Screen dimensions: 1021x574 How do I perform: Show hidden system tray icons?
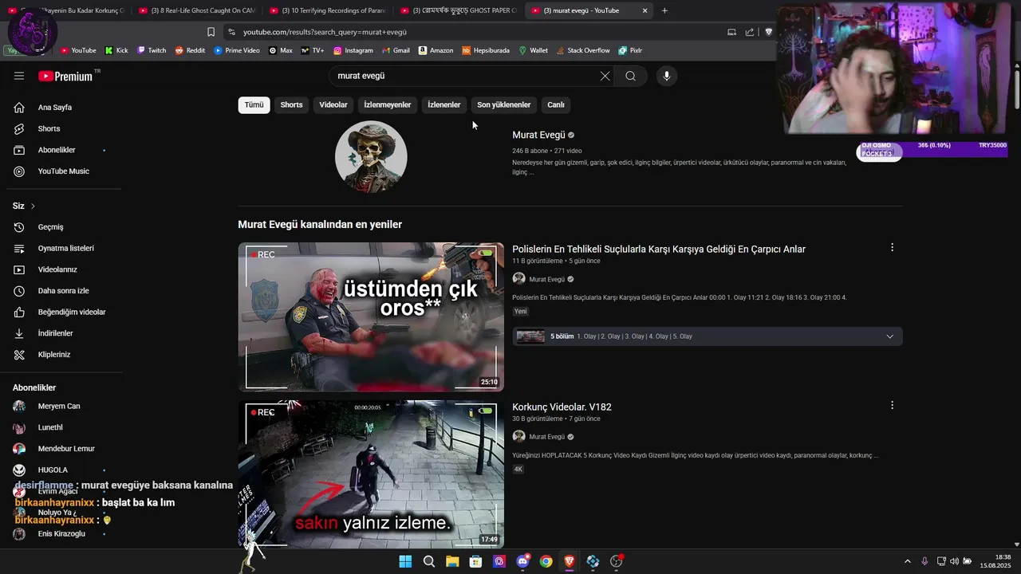click(907, 561)
